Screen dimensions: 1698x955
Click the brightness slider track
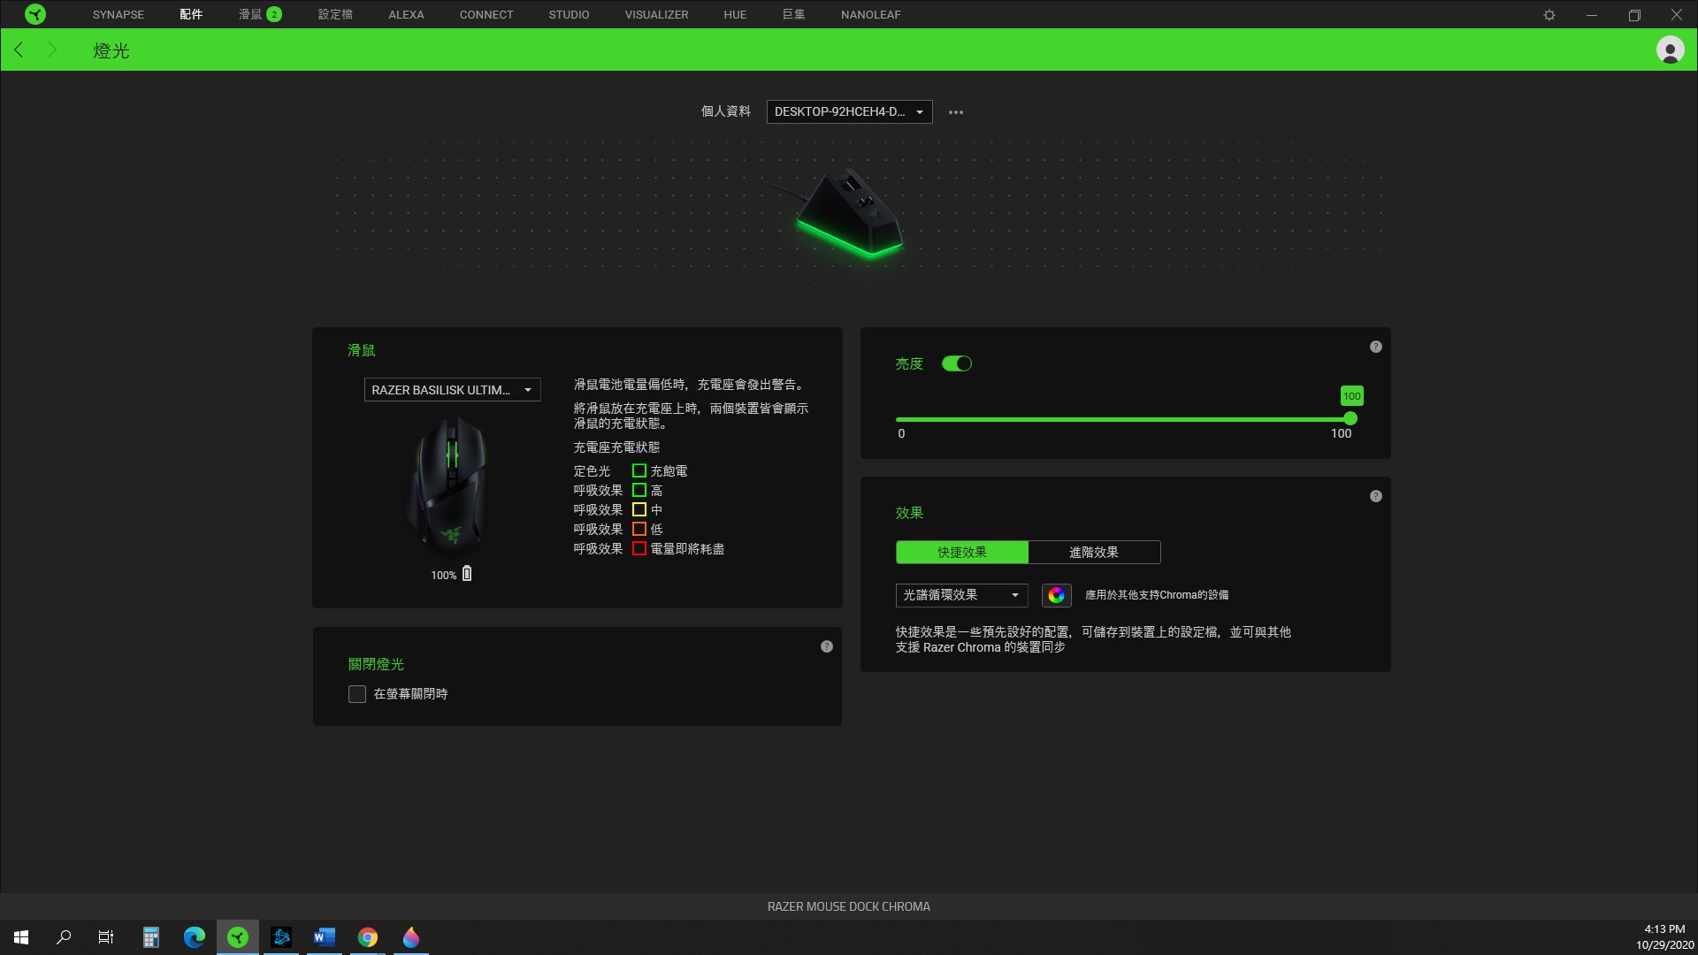point(1123,419)
